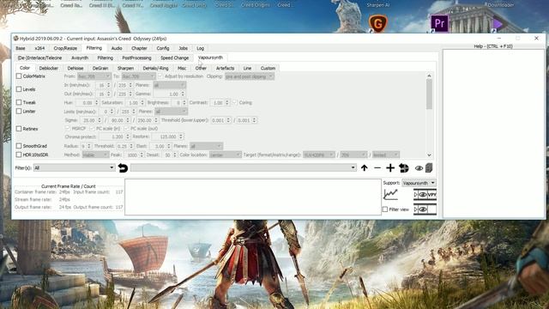549x309 pixels.
Task: Switch to the DeNoise filter tab
Action: [75, 69]
